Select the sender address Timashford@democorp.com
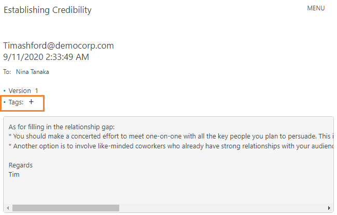This screenshot has width=337, height=215. tap(59, 45)
